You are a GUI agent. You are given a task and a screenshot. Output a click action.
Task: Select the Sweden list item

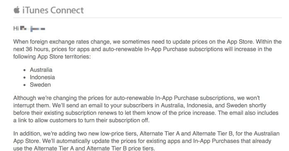point(40,85)
